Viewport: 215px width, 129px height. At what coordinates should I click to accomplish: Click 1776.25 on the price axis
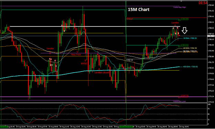point(211,91)
